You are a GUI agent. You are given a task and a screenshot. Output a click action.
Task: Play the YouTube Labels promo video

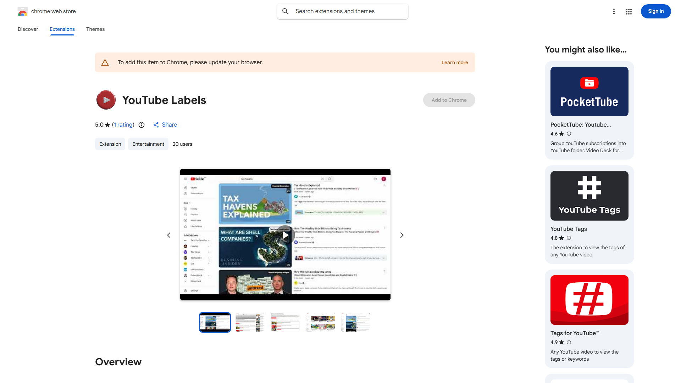(285, 235)
